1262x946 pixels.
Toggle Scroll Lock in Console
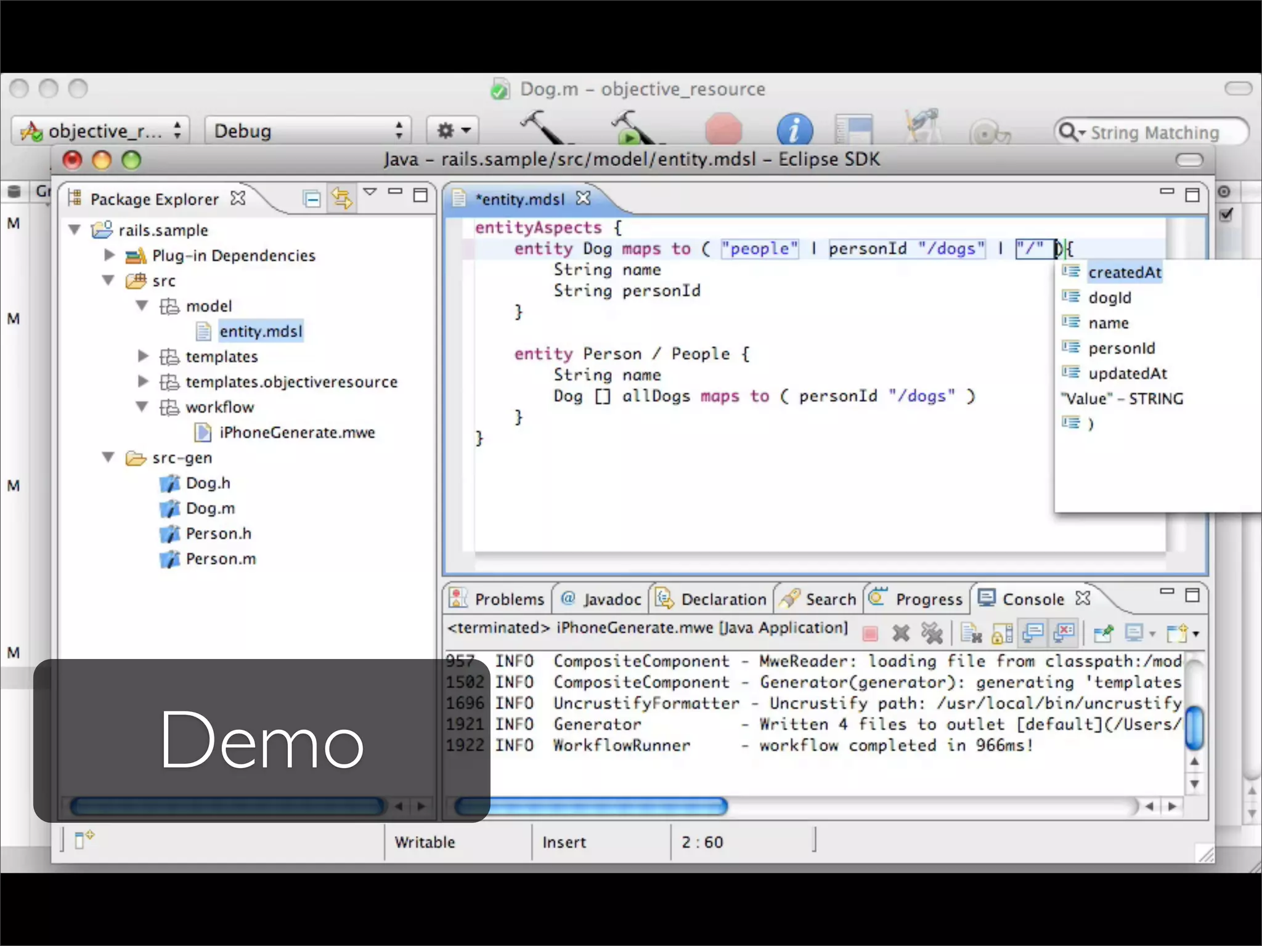pos(1002,633)
